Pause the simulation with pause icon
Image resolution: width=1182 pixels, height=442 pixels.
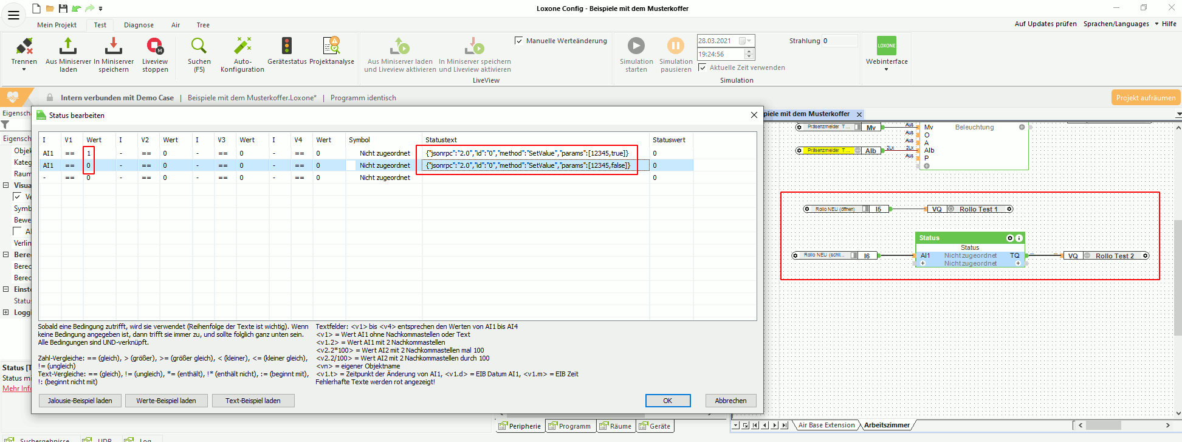pos(676,46)
